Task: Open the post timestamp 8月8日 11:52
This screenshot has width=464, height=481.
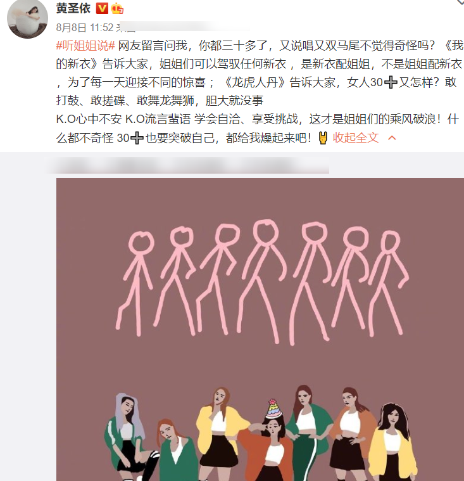Action: click(85, 28)
